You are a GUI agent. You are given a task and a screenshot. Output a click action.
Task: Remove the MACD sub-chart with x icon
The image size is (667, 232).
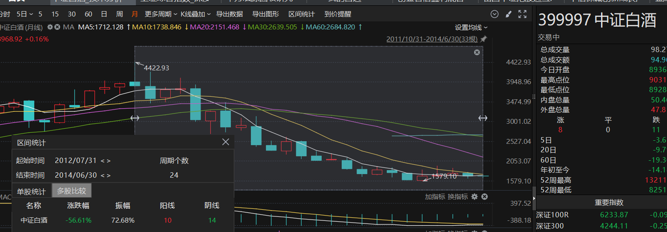[484, 197]
